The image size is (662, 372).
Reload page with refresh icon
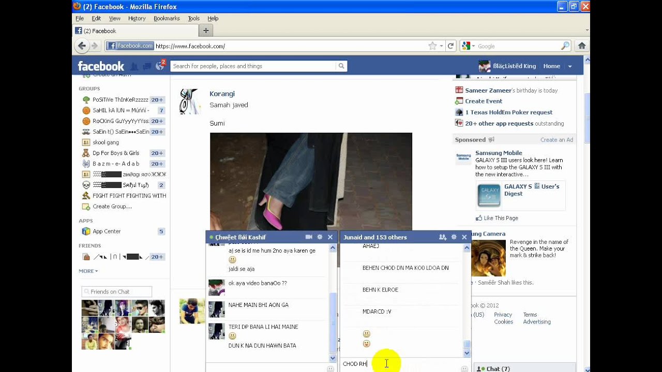point(450,46)
